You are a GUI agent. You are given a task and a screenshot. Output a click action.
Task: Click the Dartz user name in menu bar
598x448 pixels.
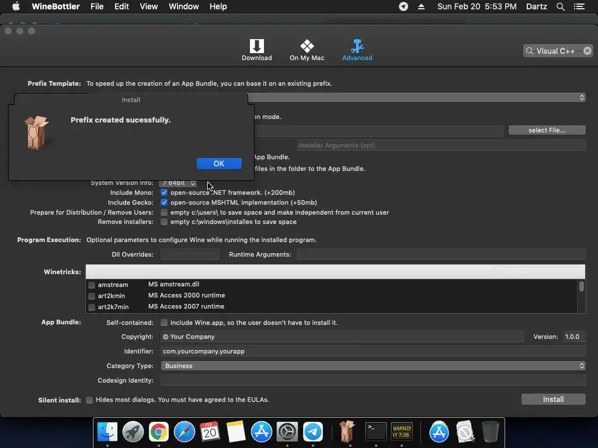(537, 6)
